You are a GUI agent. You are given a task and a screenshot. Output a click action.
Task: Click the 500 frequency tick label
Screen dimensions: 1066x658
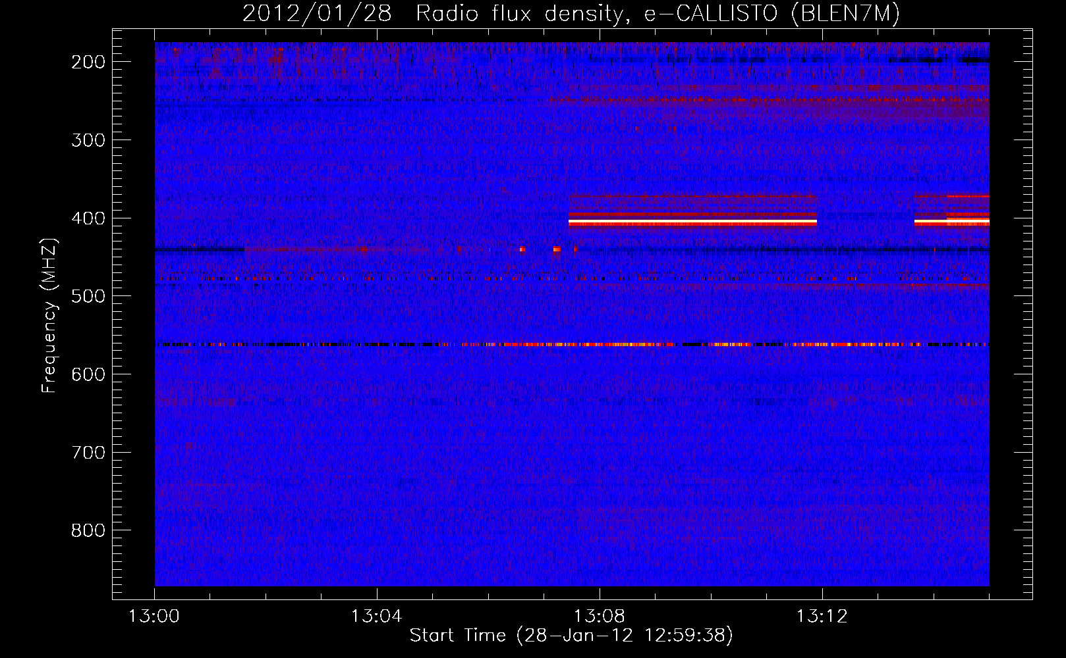(x=88, y=296)
